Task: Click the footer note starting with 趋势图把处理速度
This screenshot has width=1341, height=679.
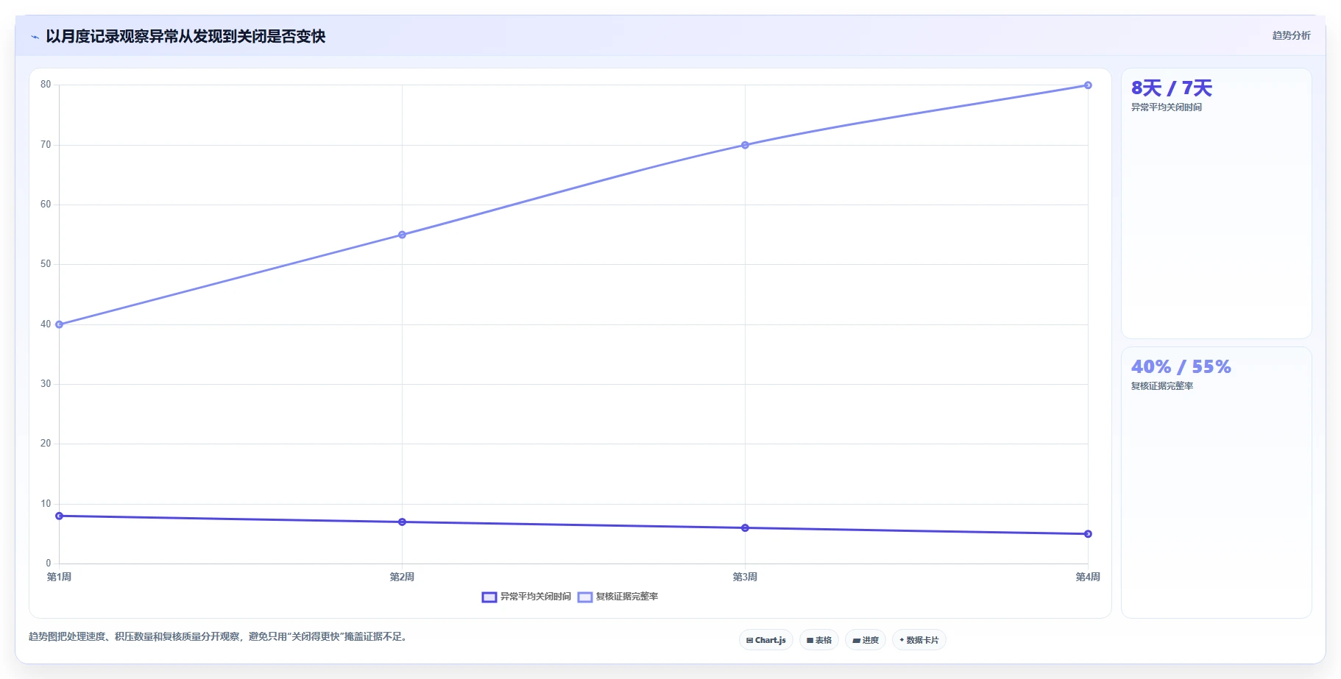Action: pyautogui.click(x=218, y=637)
